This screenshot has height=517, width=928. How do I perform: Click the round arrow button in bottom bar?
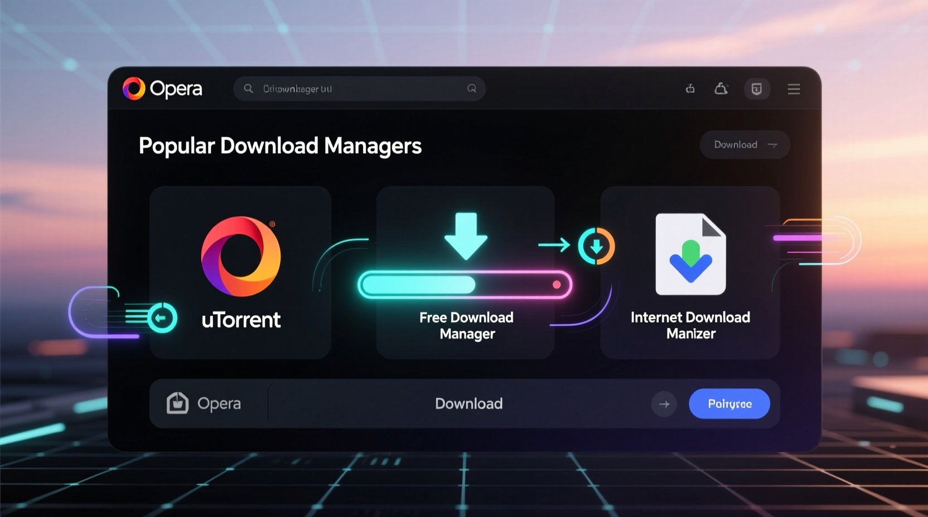[664, 404]
